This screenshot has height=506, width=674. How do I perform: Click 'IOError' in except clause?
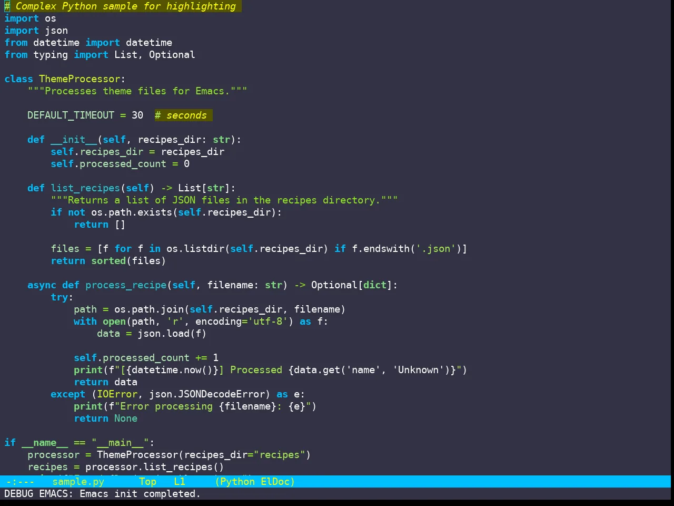(x=117, y=394)
